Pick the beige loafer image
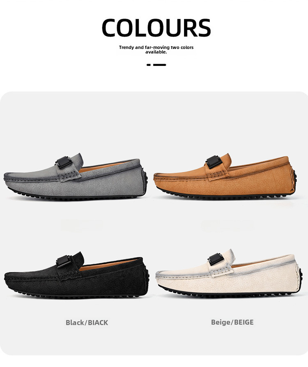The image size is (308, 367). (229, 273)
